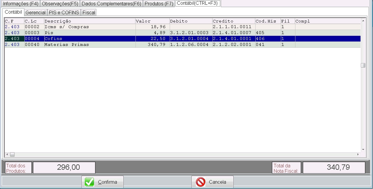The width and height of the screenshot is (373, 189).
Task: Open Dados Complementares(F6) tab
Action: coord(111,4)
